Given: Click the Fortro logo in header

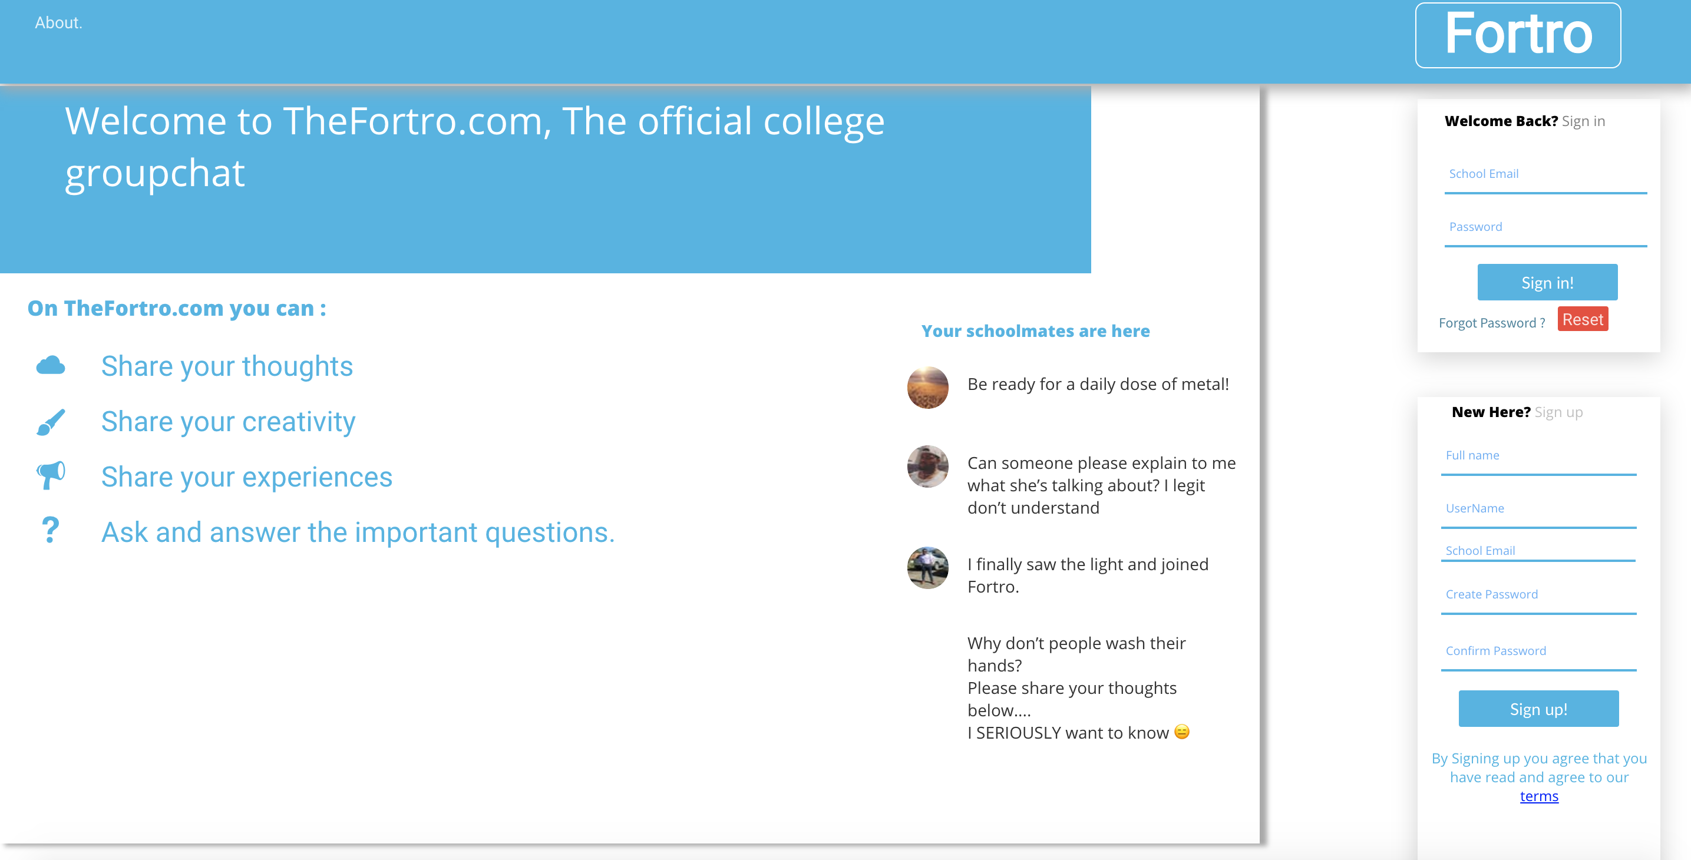Looking at the screenshot, I should click(1518, 35).
